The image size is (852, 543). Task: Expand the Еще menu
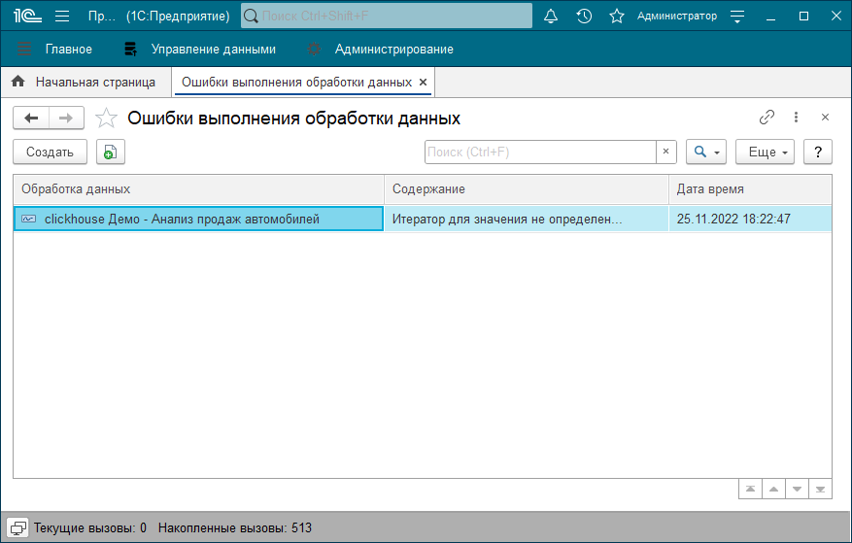point(766,152)
